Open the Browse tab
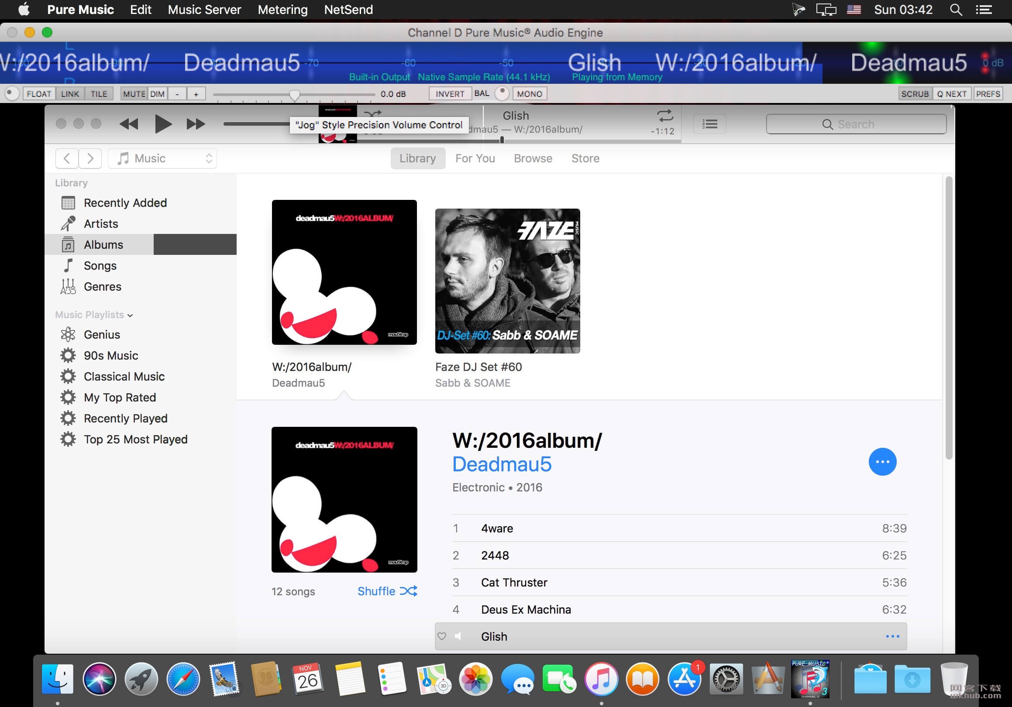The width and height of the screenshot is (1012, 707). 533,158
